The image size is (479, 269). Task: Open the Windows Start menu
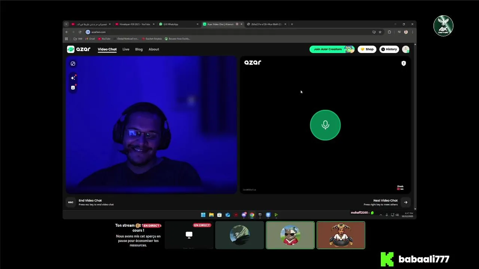click(x=203, y=215)
